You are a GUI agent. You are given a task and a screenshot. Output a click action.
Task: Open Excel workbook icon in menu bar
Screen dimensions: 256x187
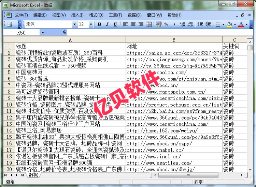pos(8,15)
